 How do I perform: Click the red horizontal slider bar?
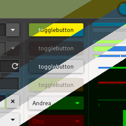pyautogui.click(x=112, y=83)
